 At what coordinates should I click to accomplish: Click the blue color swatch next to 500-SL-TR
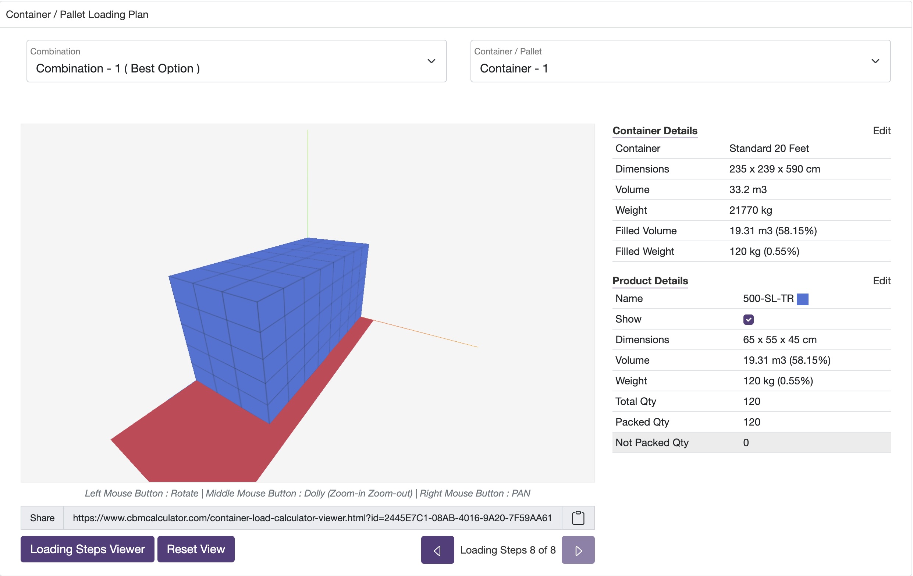tap(803, 299)
